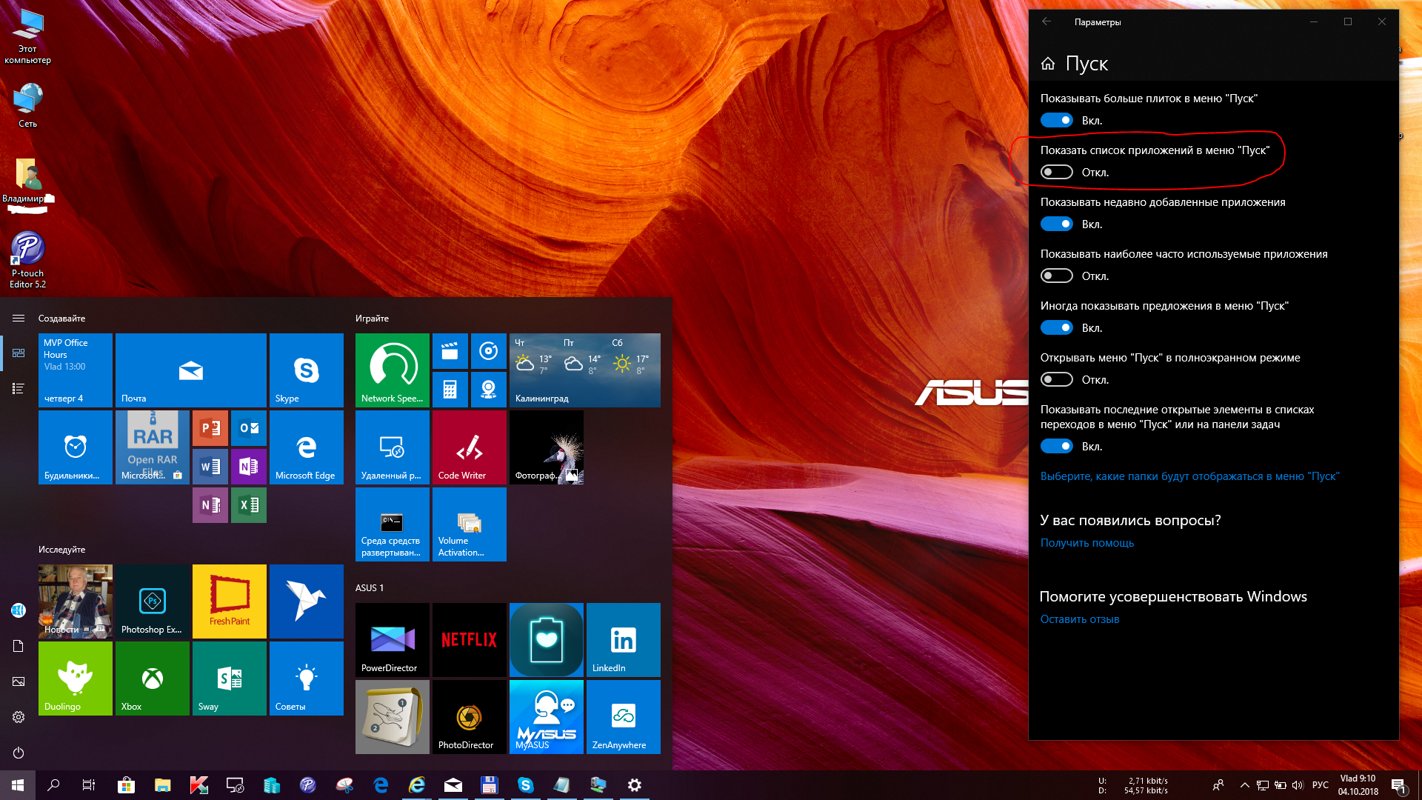Click 'Оставить отзыв' feedback link
The image size is (1422, 800).
(x=1078, y=619)
